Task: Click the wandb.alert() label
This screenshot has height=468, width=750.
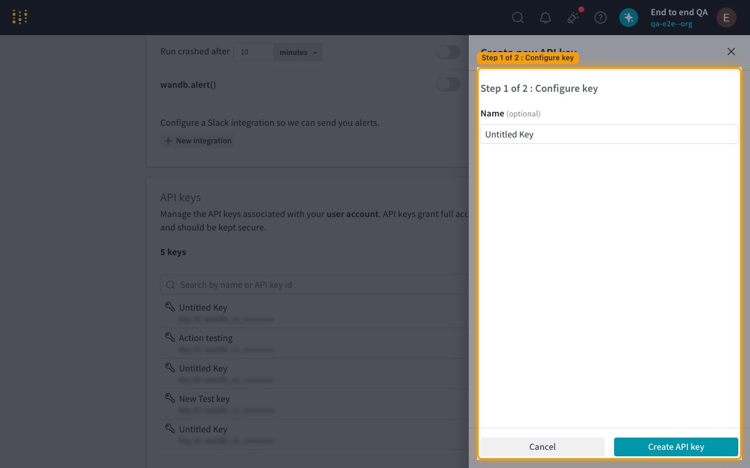Action: 188,85
